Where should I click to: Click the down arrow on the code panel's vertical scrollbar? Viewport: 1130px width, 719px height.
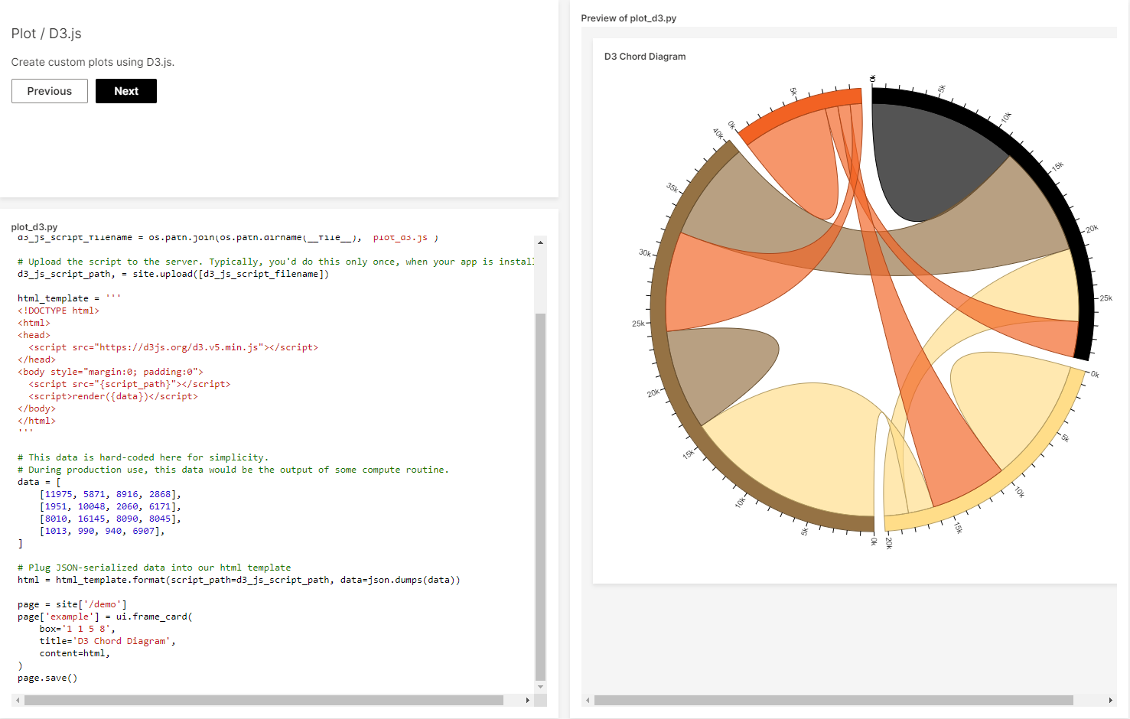pos(539,686)
